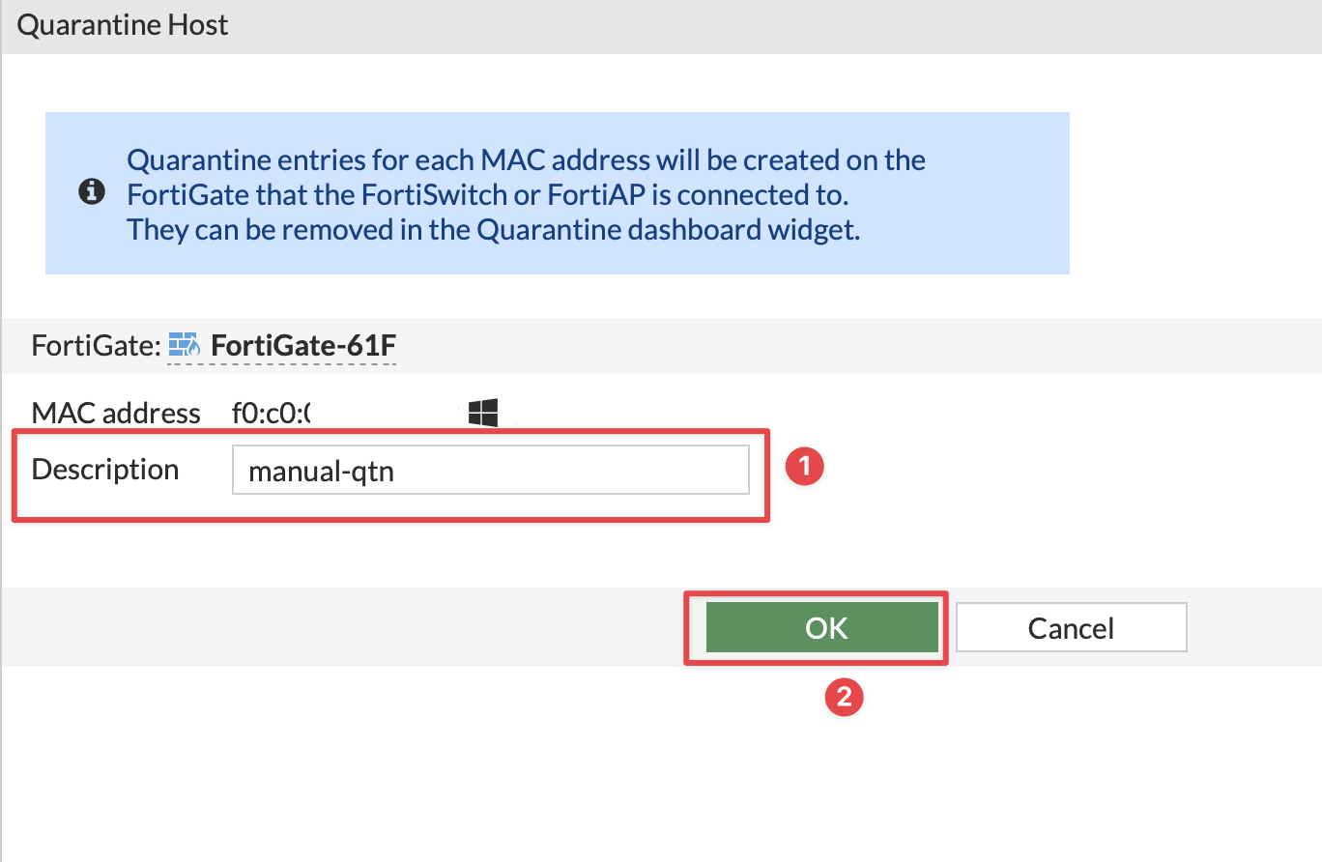Viewport: 1322px width, 862px height.
Task: Click the Windows logo beside MAC address
Action: [482, 414]
